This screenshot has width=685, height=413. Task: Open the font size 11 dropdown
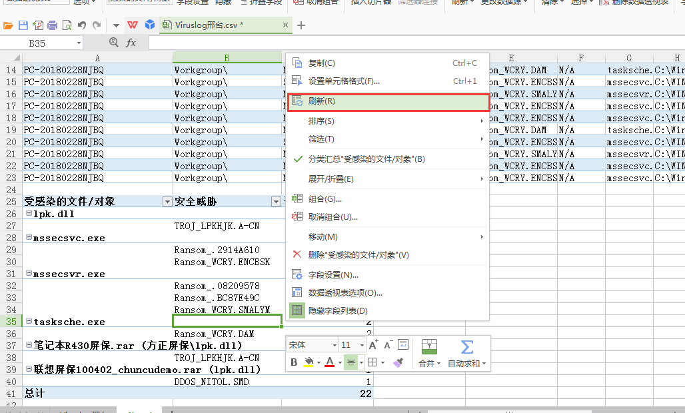pyautogui.click(x=362, y=345)
